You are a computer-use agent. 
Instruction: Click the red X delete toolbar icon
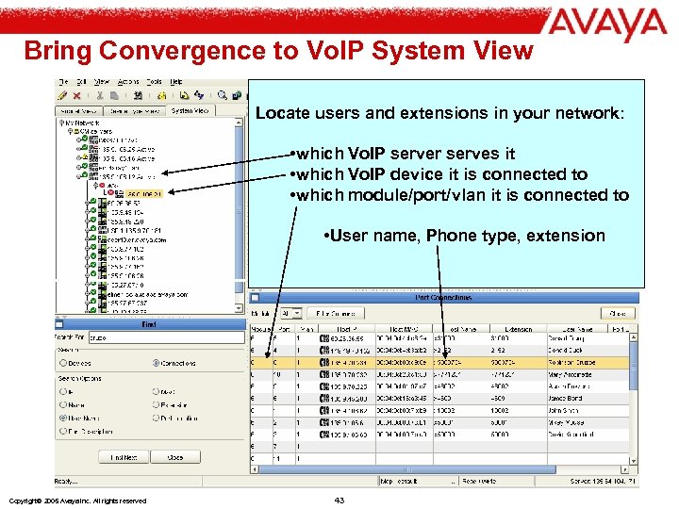(x=76, y=95)
